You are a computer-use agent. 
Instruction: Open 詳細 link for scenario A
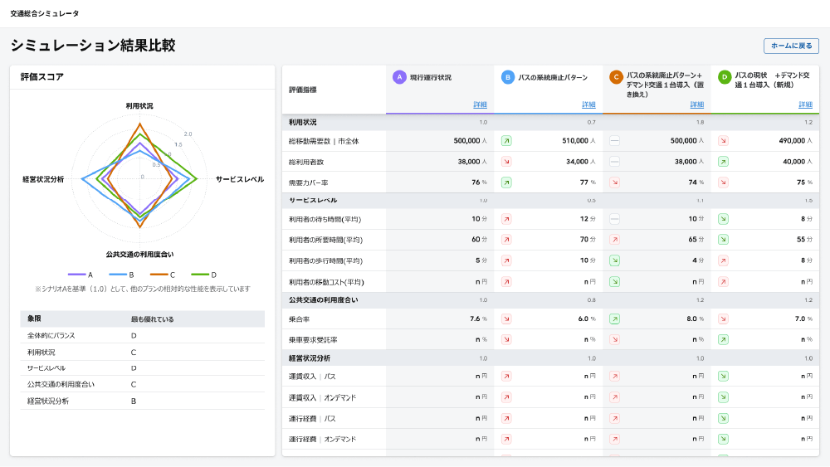[480, 105]
